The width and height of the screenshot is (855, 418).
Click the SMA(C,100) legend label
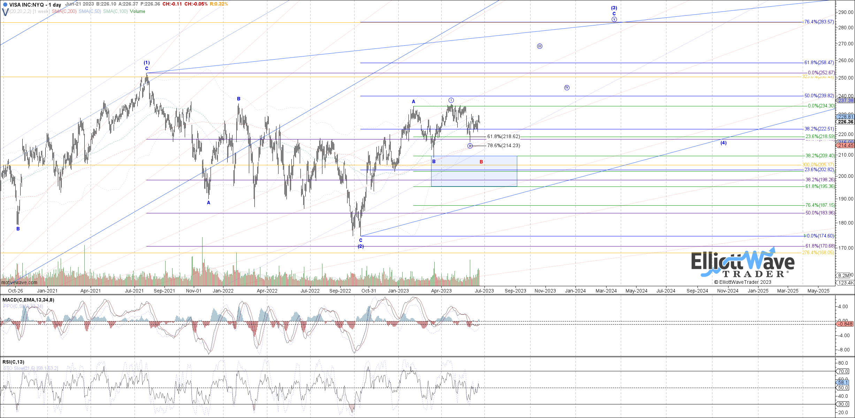pos(115,12)
